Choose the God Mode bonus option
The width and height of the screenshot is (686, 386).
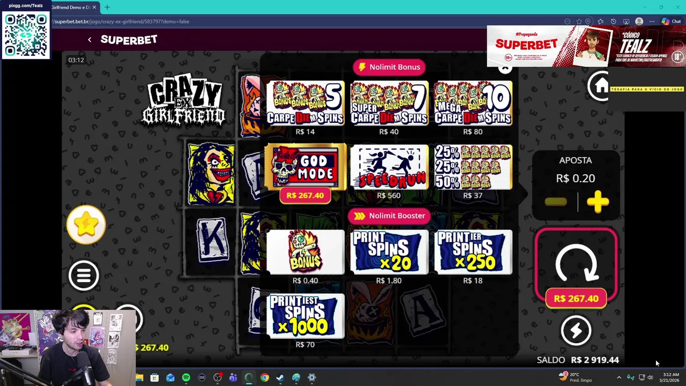pos(305,167)
